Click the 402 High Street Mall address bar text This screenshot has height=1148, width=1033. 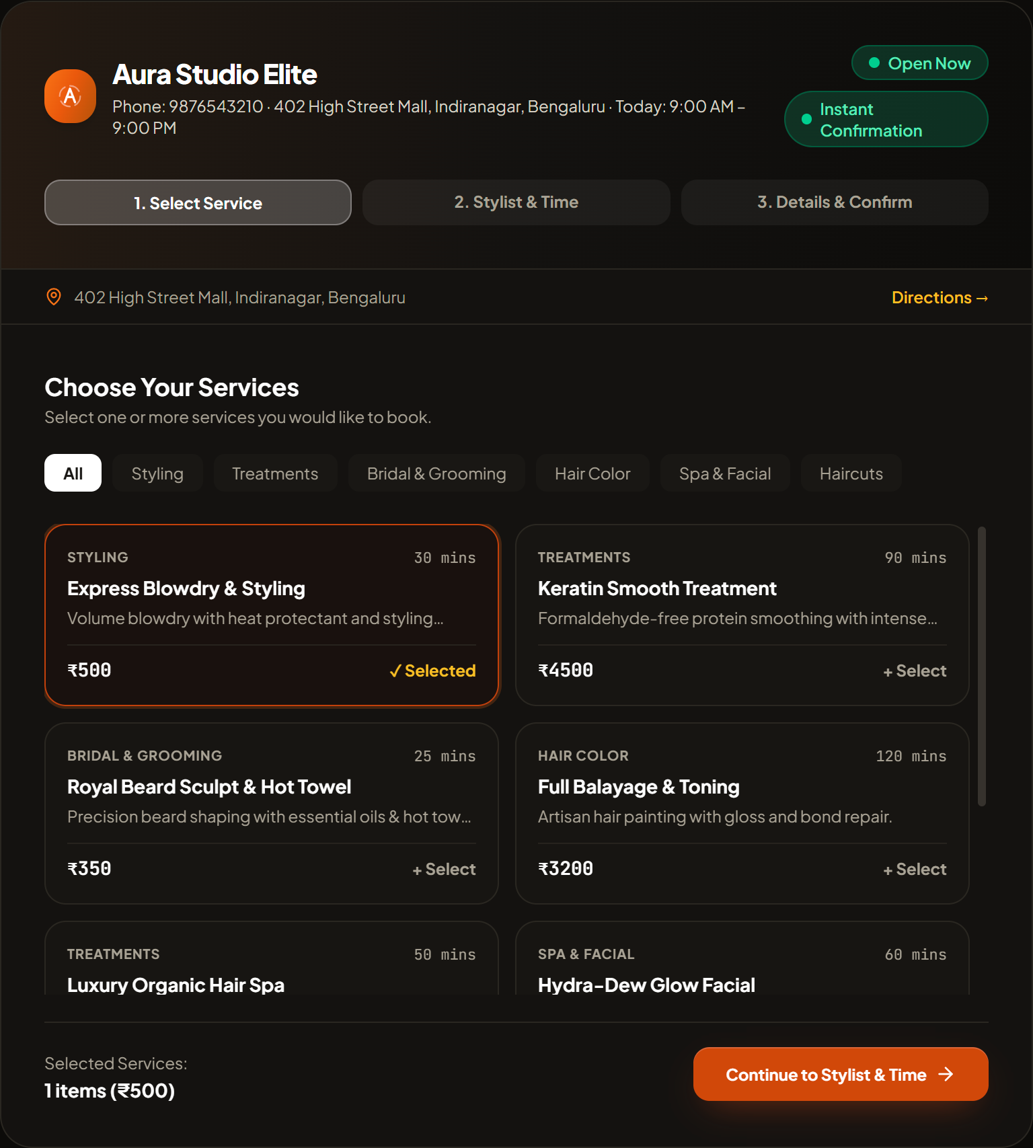tap(239, 297)
